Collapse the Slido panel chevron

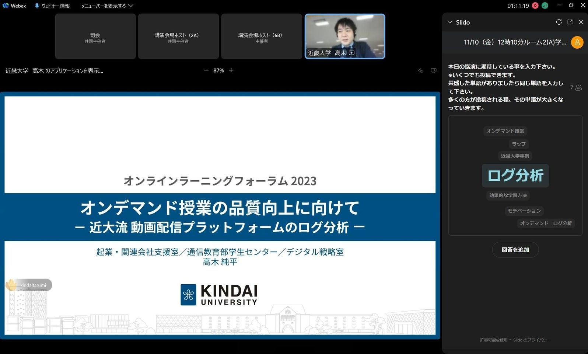[x=450, y=22]
